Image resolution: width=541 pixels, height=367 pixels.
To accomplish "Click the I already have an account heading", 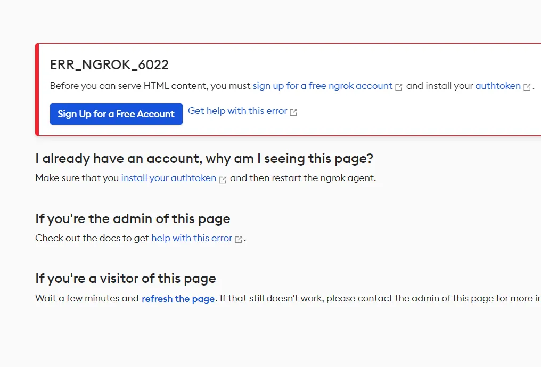I will pos(204,159).
